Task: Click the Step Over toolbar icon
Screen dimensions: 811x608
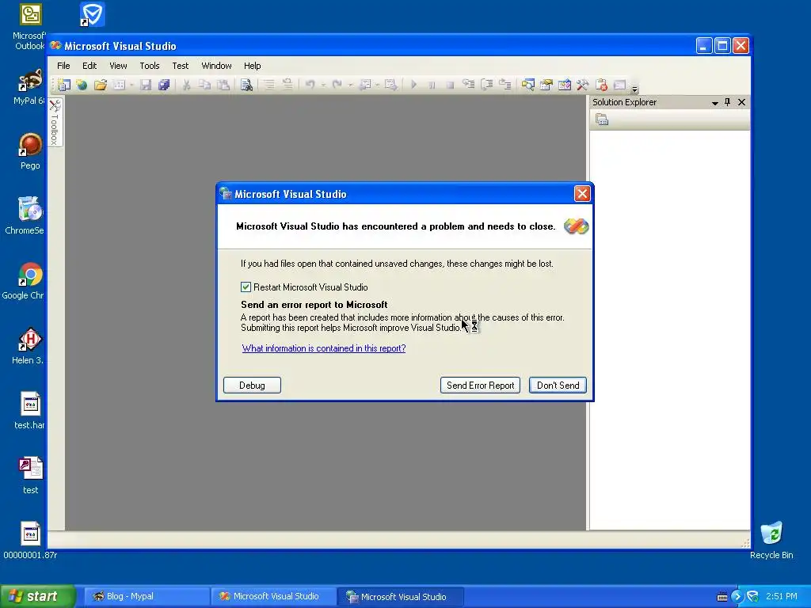Action: coord(487,85)
